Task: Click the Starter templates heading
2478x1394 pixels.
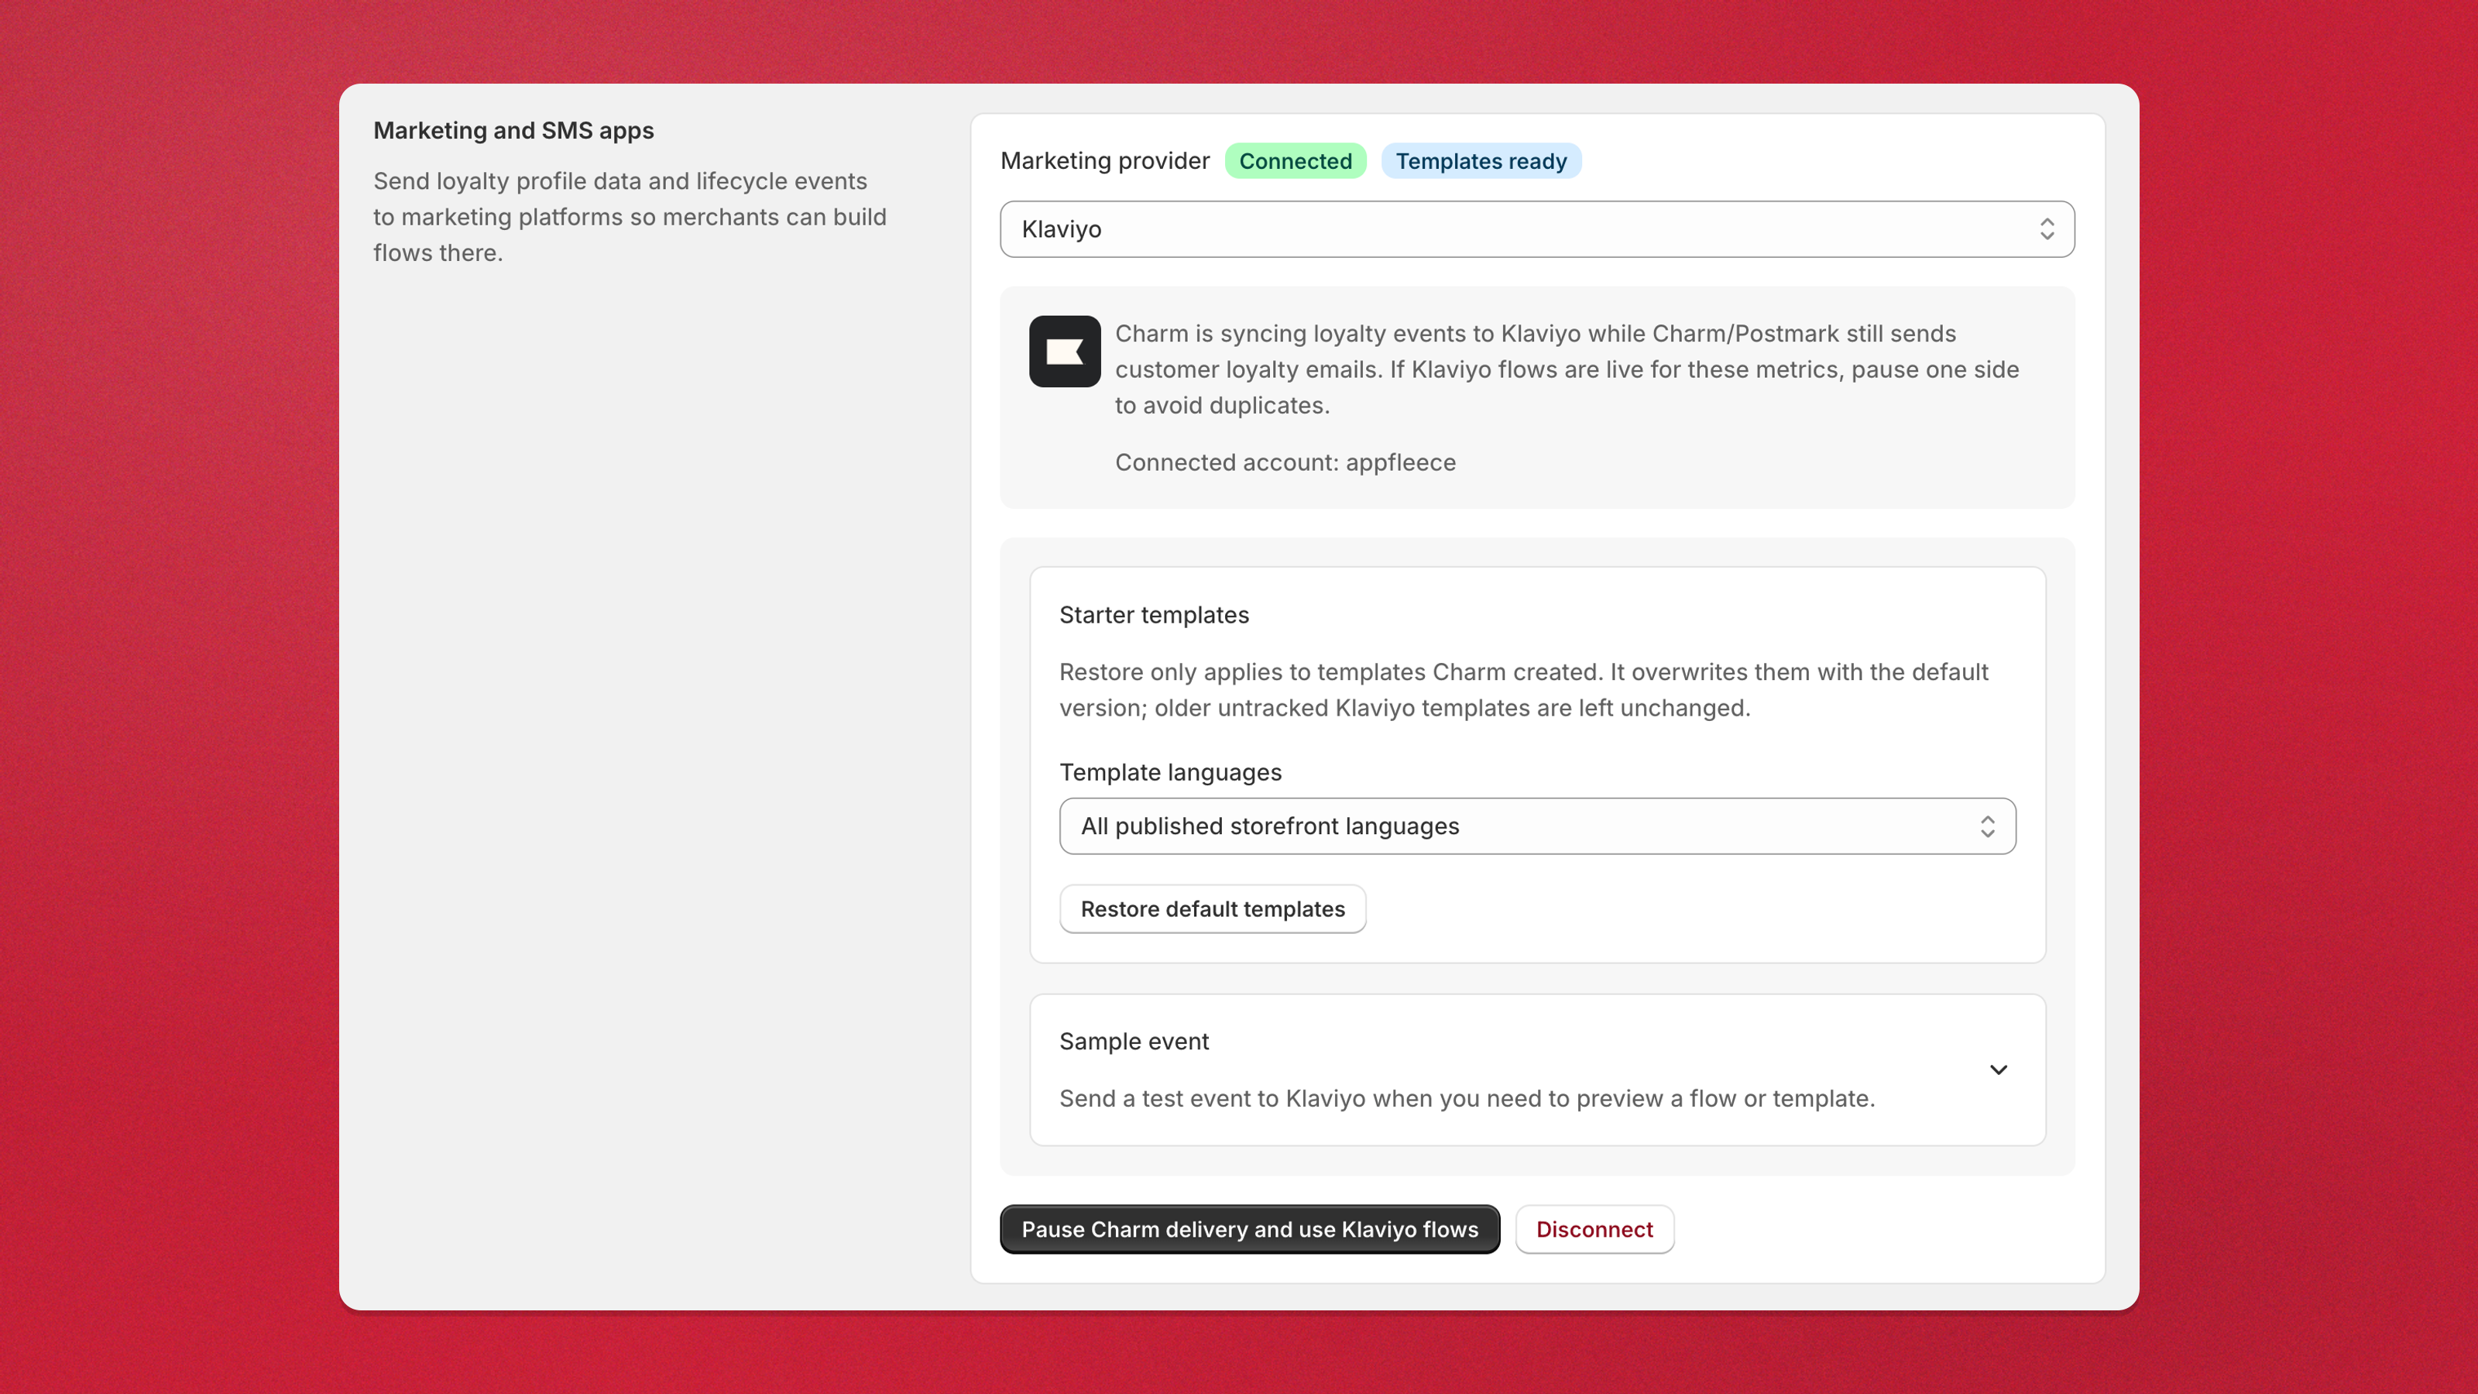Action: coord(1153,615)
